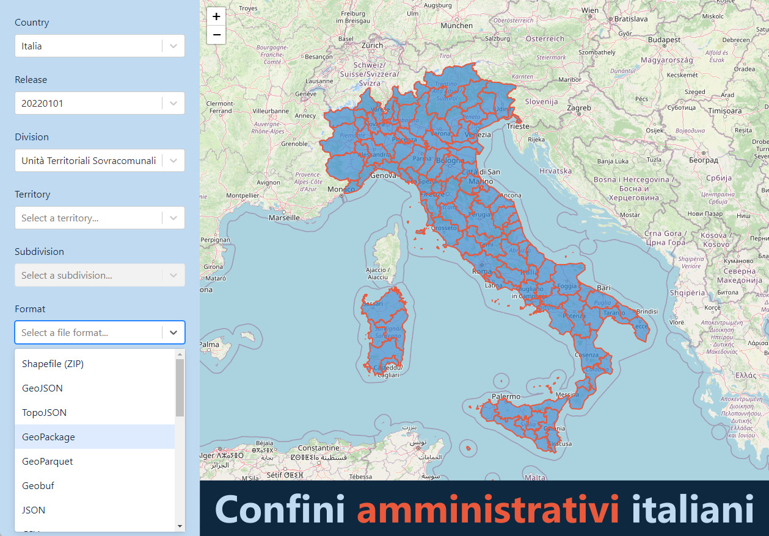Click the Genova label on the map
Screen dimensions: 769x536
(x=384, y=176)
